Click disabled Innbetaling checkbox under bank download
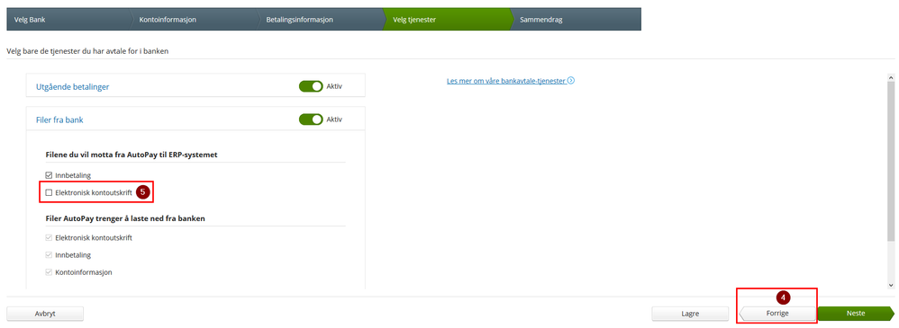 point(49,254)
